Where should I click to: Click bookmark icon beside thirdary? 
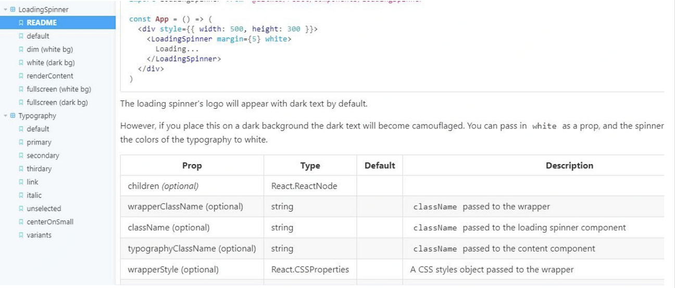[x=21, y=169]
